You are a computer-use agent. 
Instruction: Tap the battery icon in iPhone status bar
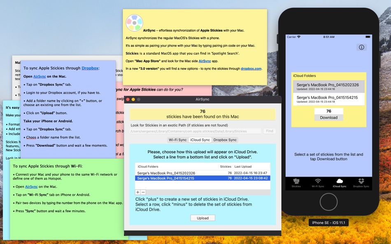pyautogui.click(x=368, y=37)
